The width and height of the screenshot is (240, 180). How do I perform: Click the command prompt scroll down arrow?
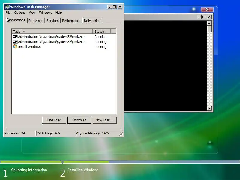click(x=209, y=108)
